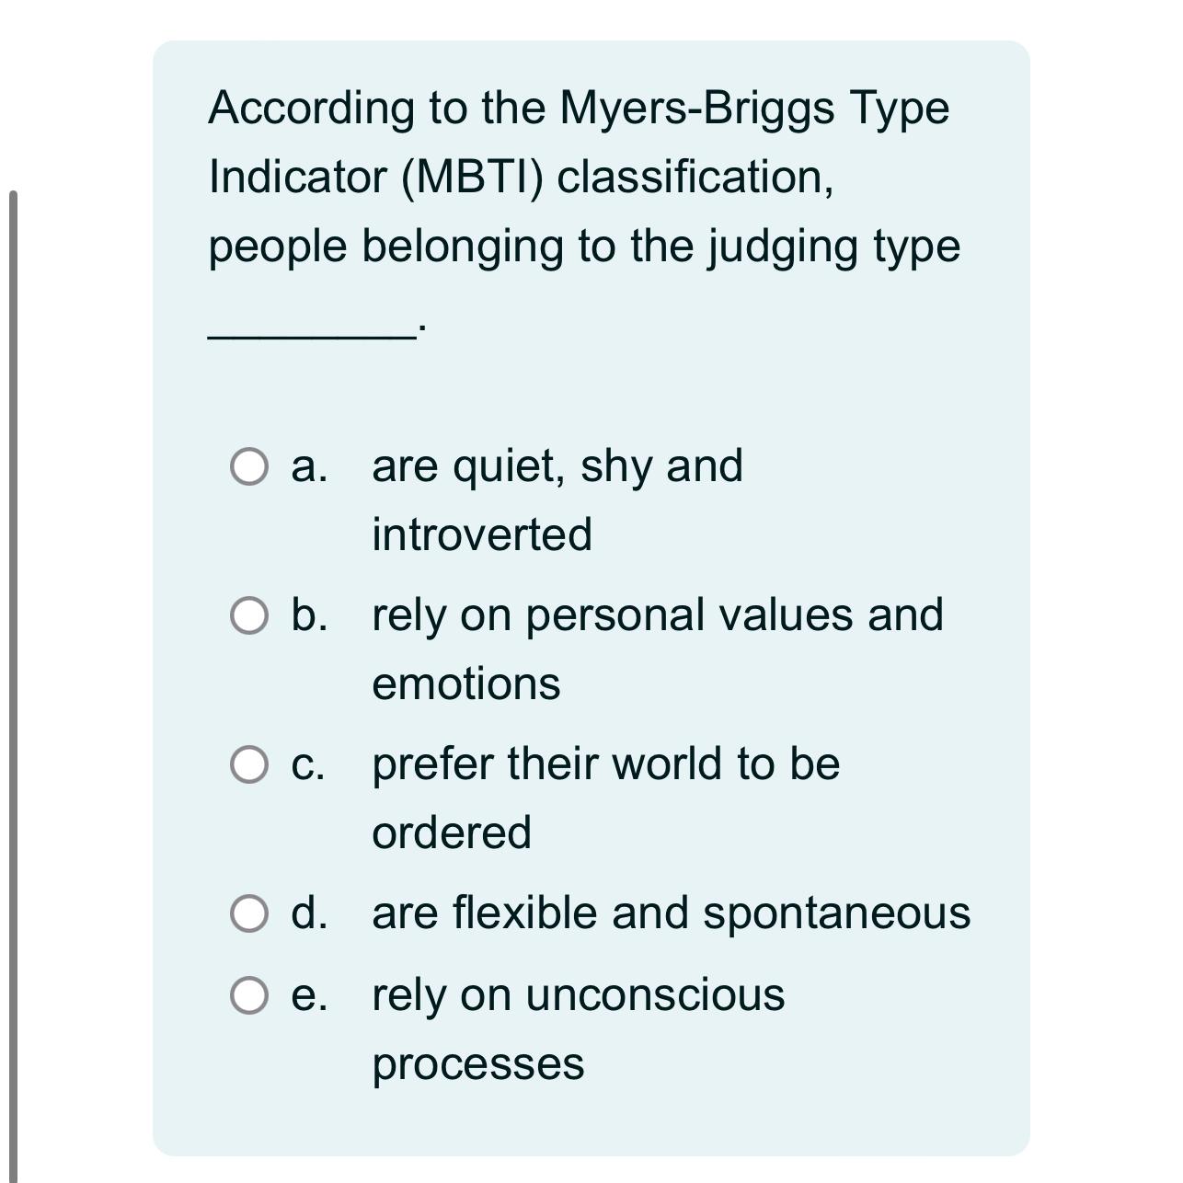Click the letter 'a.' next to first option
Viewport: 1183px width, 1183px height.
pyautogui.click(x=308, y=468)
